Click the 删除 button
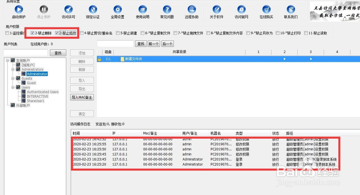The width and height of the screenshot is (360, 195). point(82,61)
